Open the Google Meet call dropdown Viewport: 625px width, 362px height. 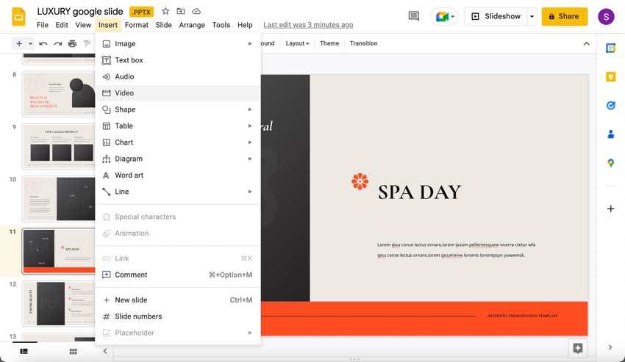tap(444, 16)
